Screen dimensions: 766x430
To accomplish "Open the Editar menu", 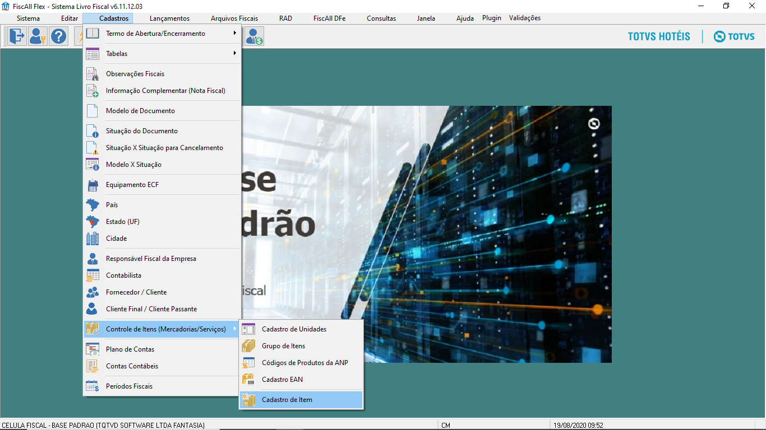I will pos(70,18).
